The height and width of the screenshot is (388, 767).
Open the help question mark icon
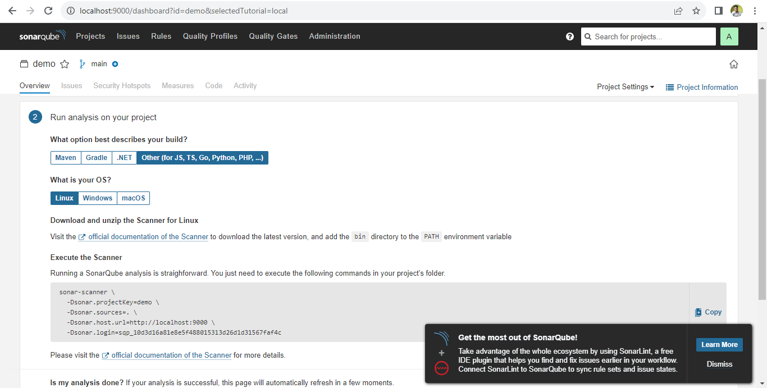570,36
